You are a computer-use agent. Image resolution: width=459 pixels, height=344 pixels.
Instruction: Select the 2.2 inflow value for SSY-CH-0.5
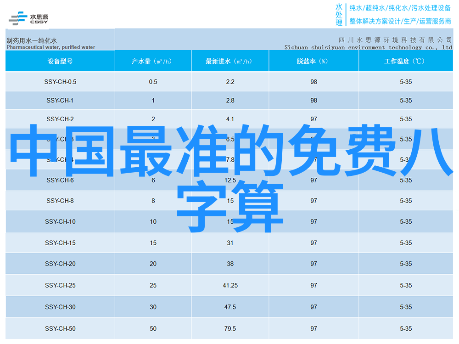click(230, 82)
